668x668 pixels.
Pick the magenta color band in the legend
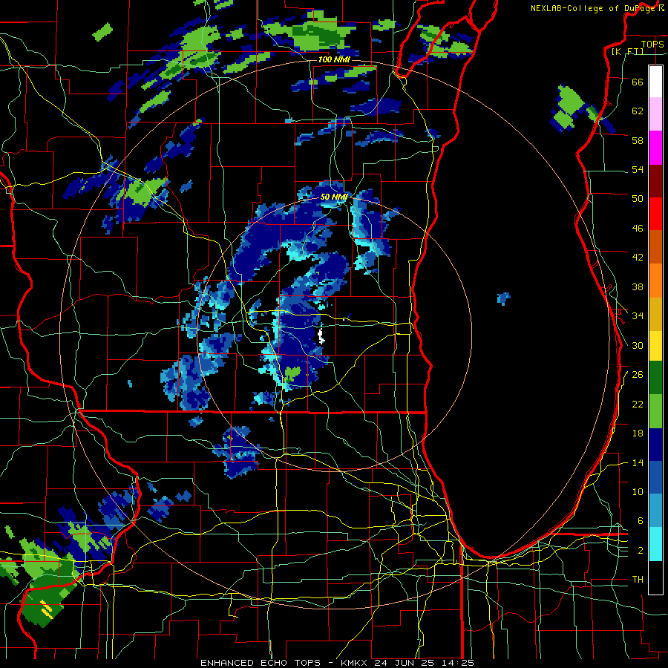click(x=655, y=148)
